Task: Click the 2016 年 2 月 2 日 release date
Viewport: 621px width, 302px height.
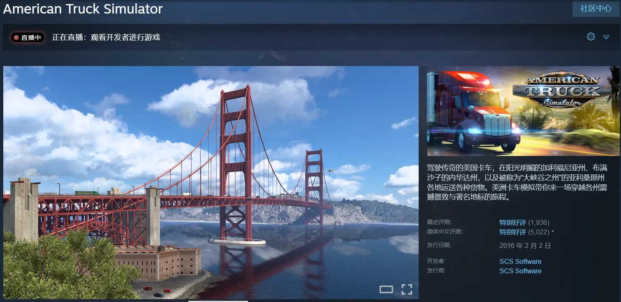Action: pyautogui.click(x=525, y=246)
